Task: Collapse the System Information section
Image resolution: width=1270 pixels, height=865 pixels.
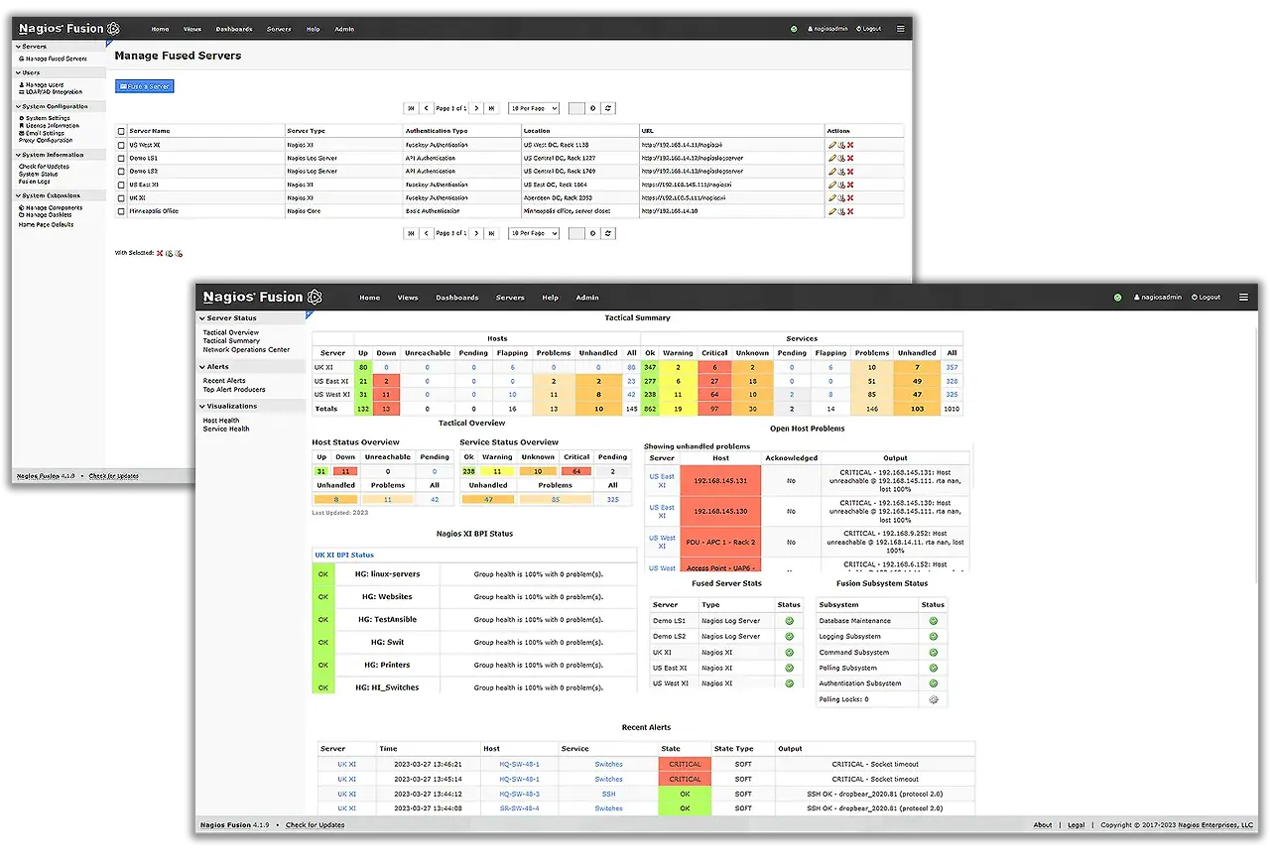Action: tap(60, 155)
